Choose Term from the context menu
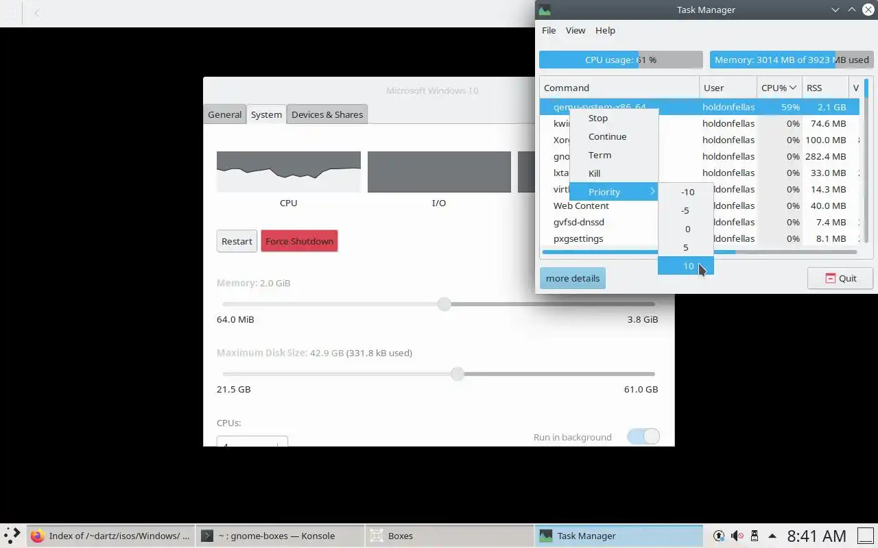The height and width of the screenshot is (548, 878). [x=614, y=155]
